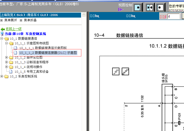Screen dimensions: 184x131
Task: Click document icon of 10_1_5 专用工具和设备
Action: (11, 72)
